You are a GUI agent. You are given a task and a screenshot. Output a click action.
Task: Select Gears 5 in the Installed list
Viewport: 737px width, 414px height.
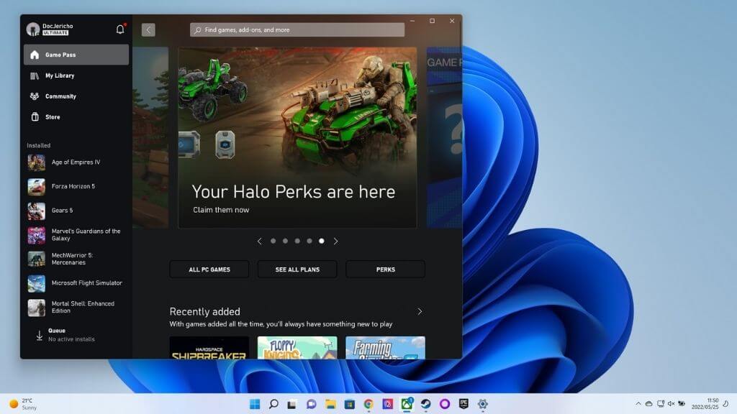coord(76,211)
